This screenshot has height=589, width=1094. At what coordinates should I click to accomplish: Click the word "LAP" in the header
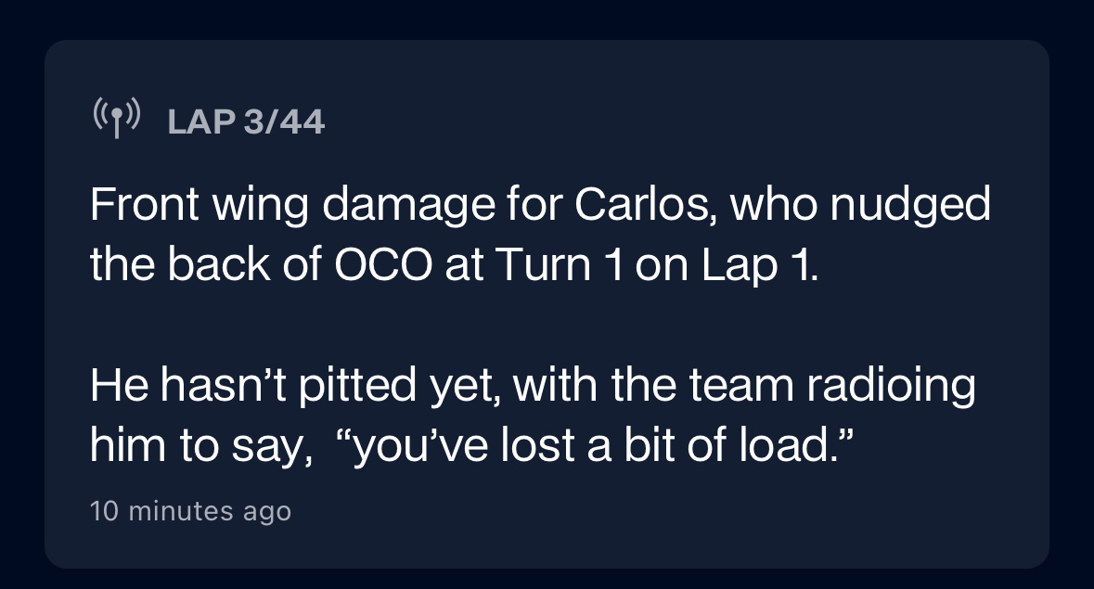201,122
